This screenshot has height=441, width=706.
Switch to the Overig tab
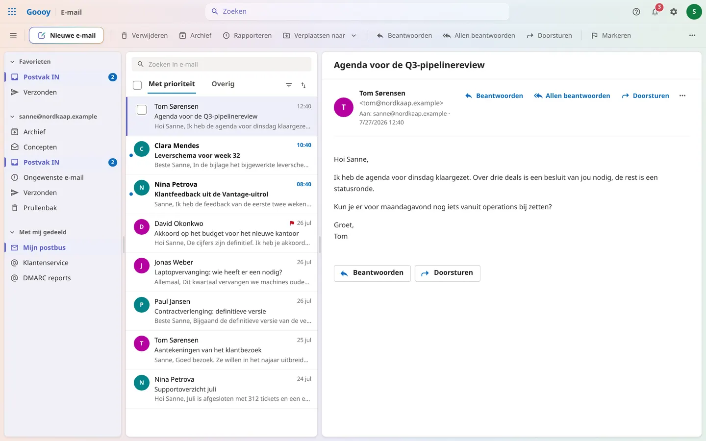point(223,84)
